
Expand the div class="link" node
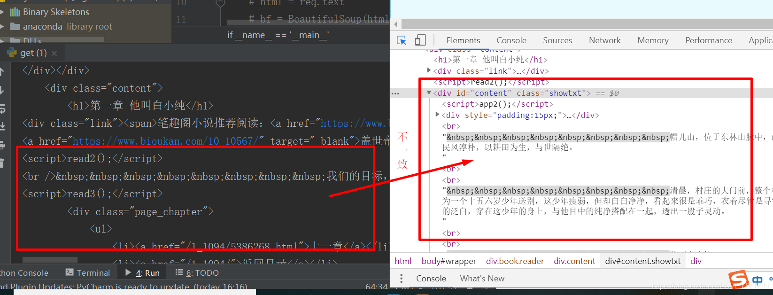(429, 70)
